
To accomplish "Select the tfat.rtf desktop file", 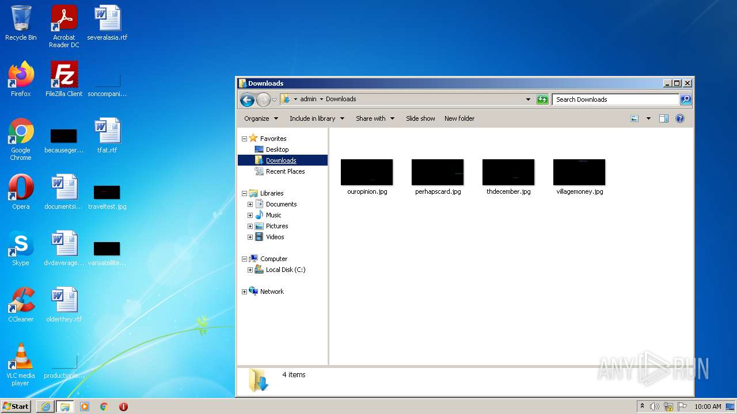I will pos(107,136).
